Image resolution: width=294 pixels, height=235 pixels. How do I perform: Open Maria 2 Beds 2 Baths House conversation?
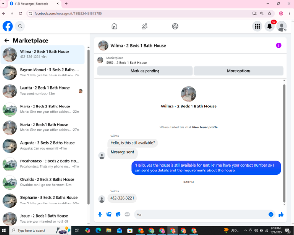click(x=43, y=109)
